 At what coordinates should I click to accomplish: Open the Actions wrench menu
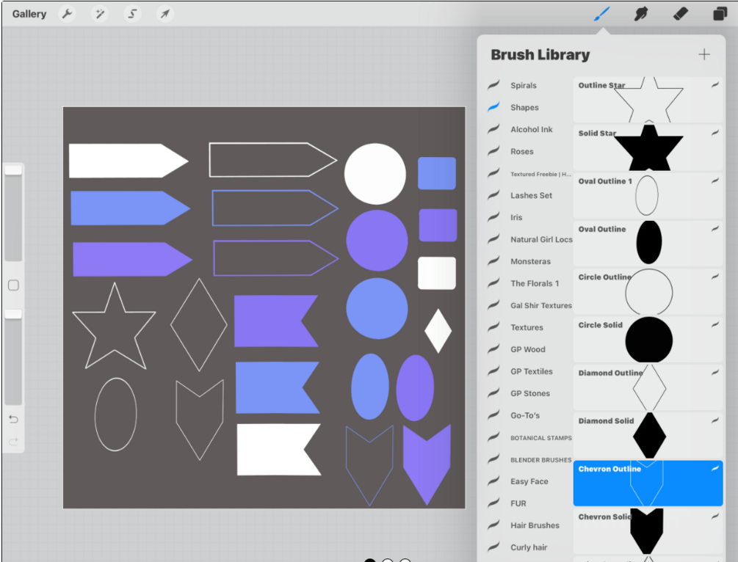68,14
